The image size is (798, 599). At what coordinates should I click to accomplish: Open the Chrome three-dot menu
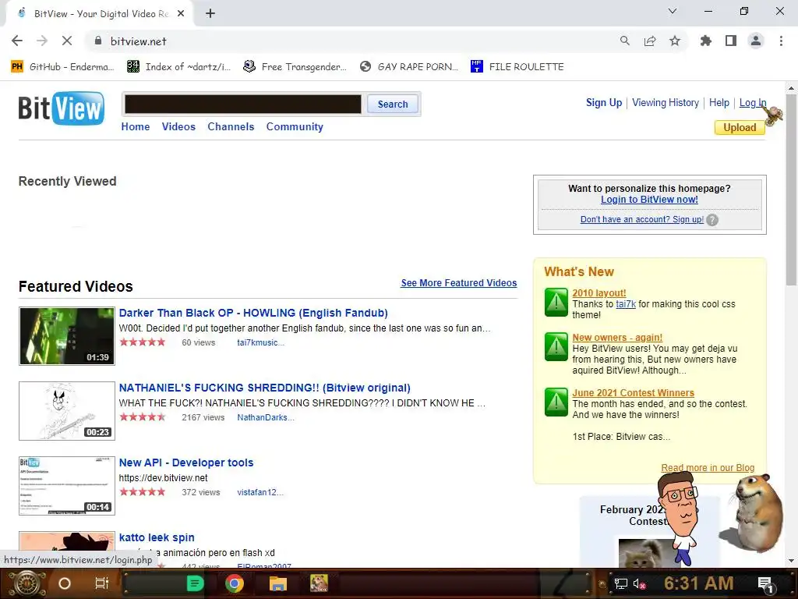pos(781,41)
